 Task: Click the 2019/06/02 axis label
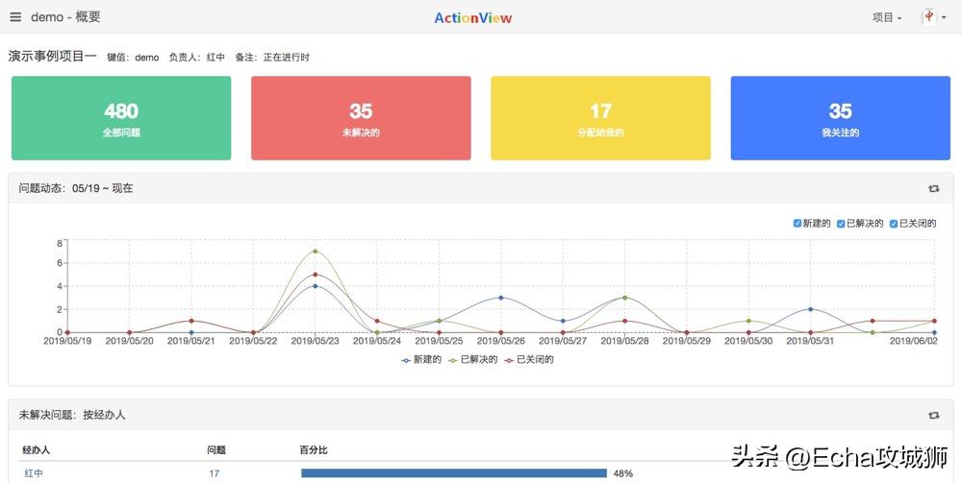914,340
